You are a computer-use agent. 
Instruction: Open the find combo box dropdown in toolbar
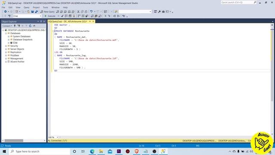[x=150, y=12]
